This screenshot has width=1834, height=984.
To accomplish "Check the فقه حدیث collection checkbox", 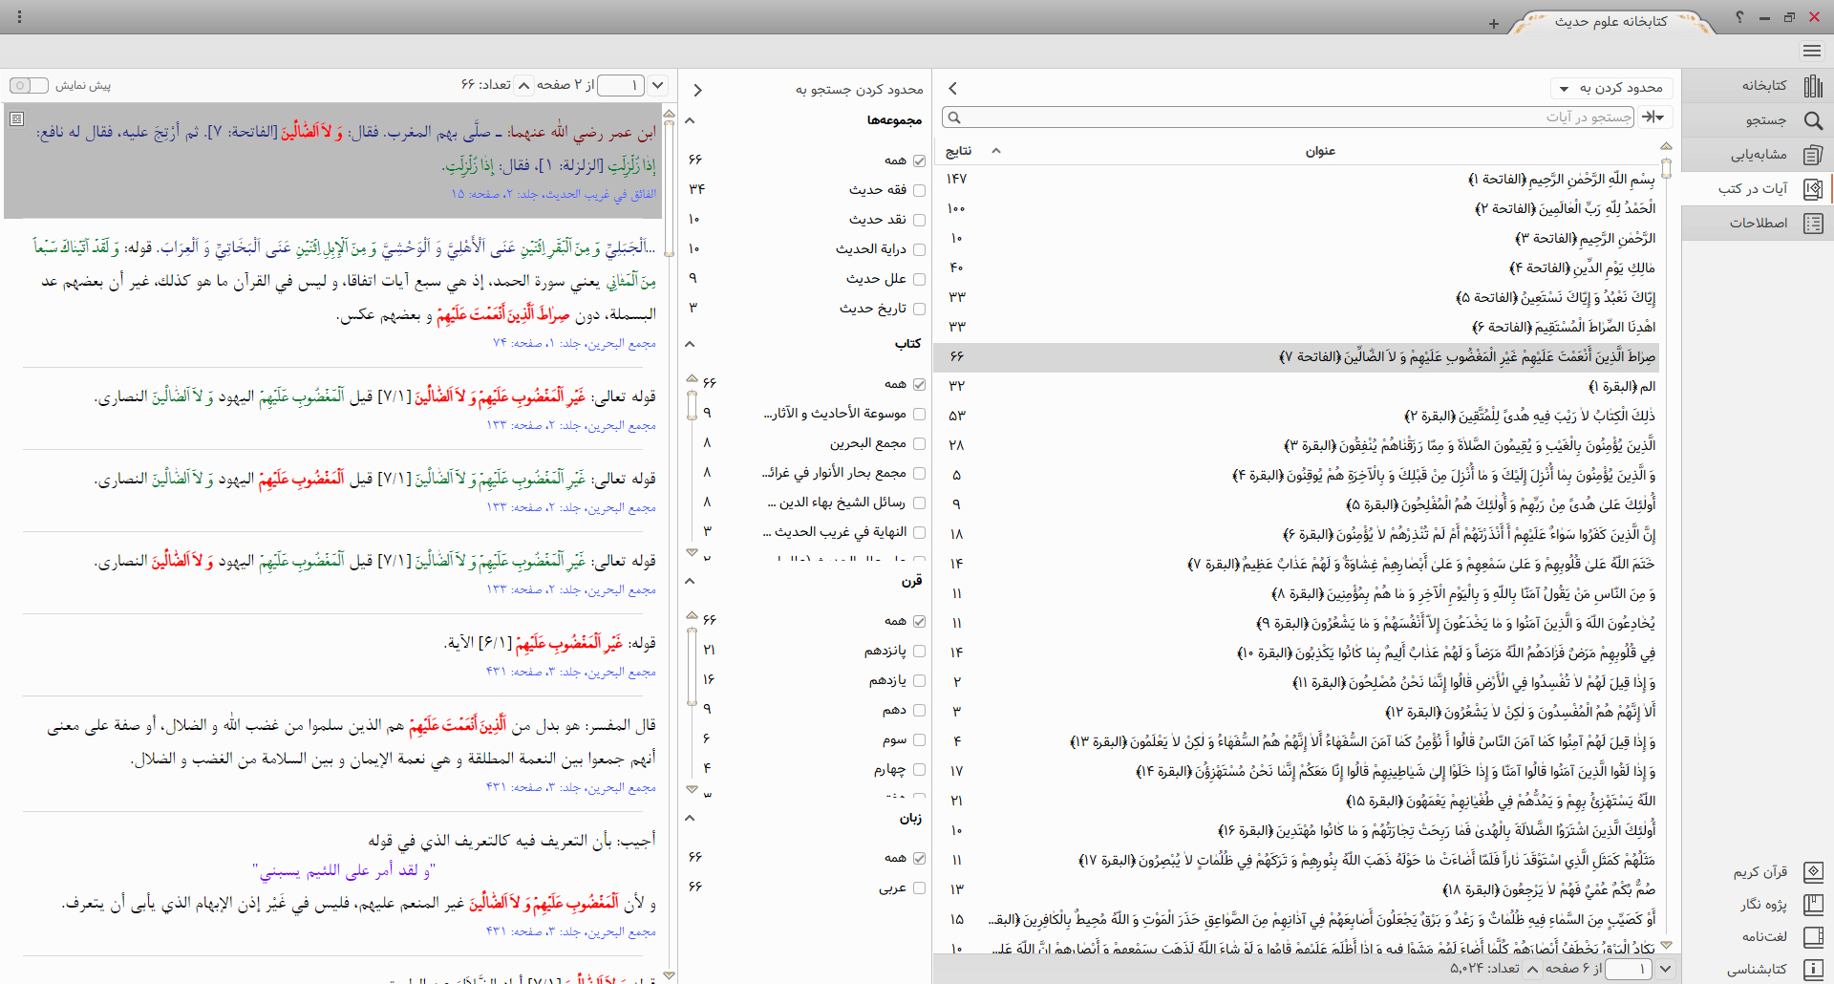I will point(919,190).
